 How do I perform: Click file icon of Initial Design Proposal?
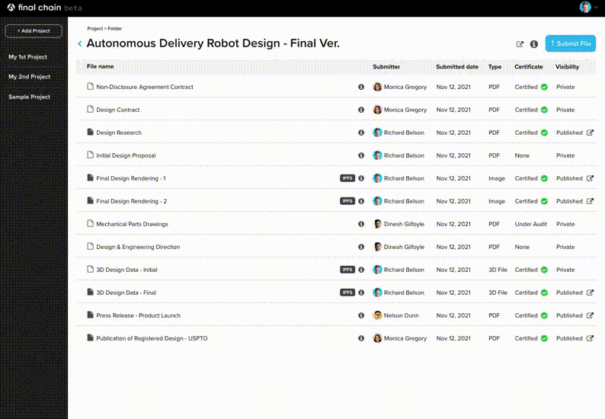pyautogui.click(x=90, y=155)
